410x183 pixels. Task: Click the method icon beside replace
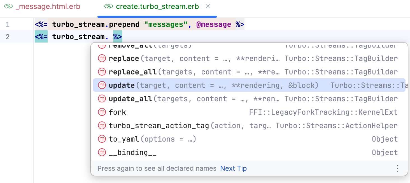102,58
